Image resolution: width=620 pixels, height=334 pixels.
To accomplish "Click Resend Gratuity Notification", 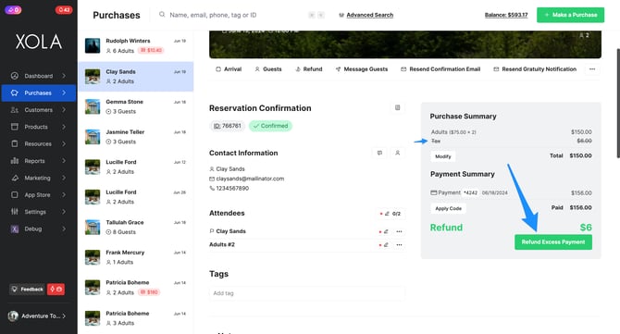I will [535, 69].
